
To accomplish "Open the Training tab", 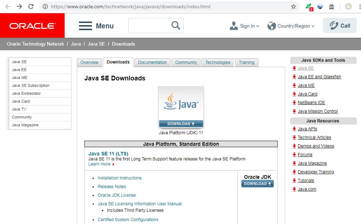I will (x=246, y=62).
